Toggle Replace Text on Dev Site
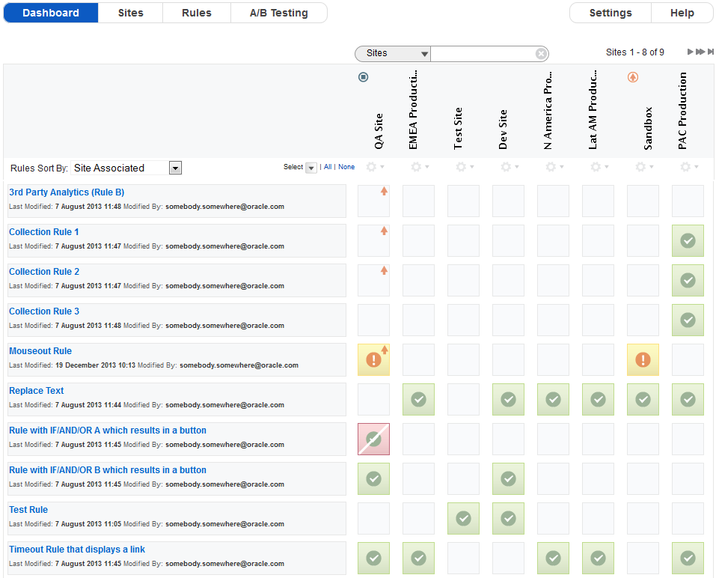 coord(508,399)
